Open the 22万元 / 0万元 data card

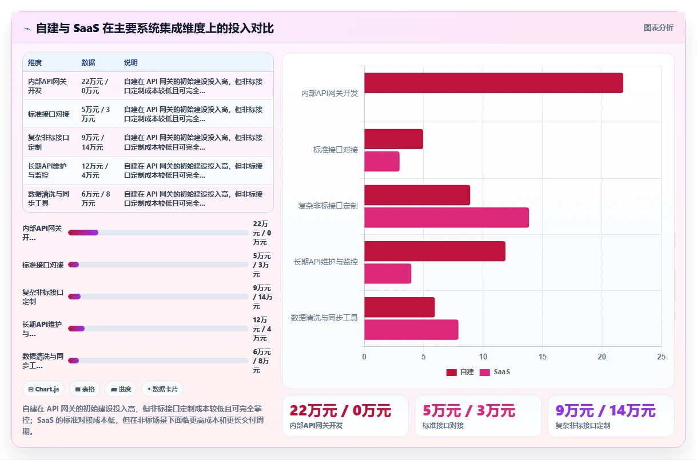click(x=345, y=416)
